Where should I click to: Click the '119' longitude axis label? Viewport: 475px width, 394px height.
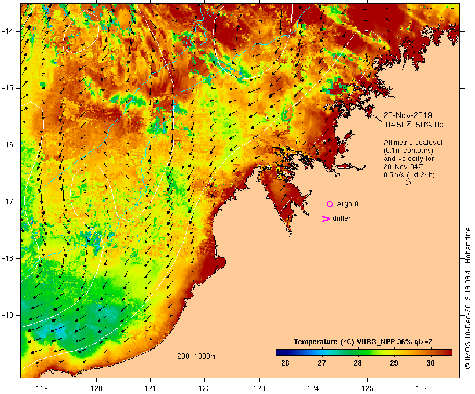pos(42,388)
